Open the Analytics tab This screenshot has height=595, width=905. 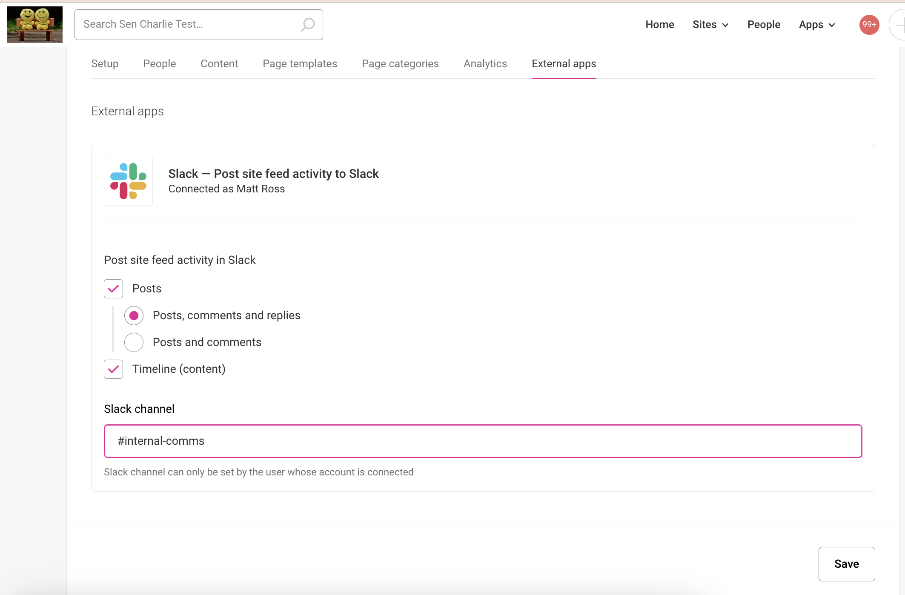click(485, 63)
